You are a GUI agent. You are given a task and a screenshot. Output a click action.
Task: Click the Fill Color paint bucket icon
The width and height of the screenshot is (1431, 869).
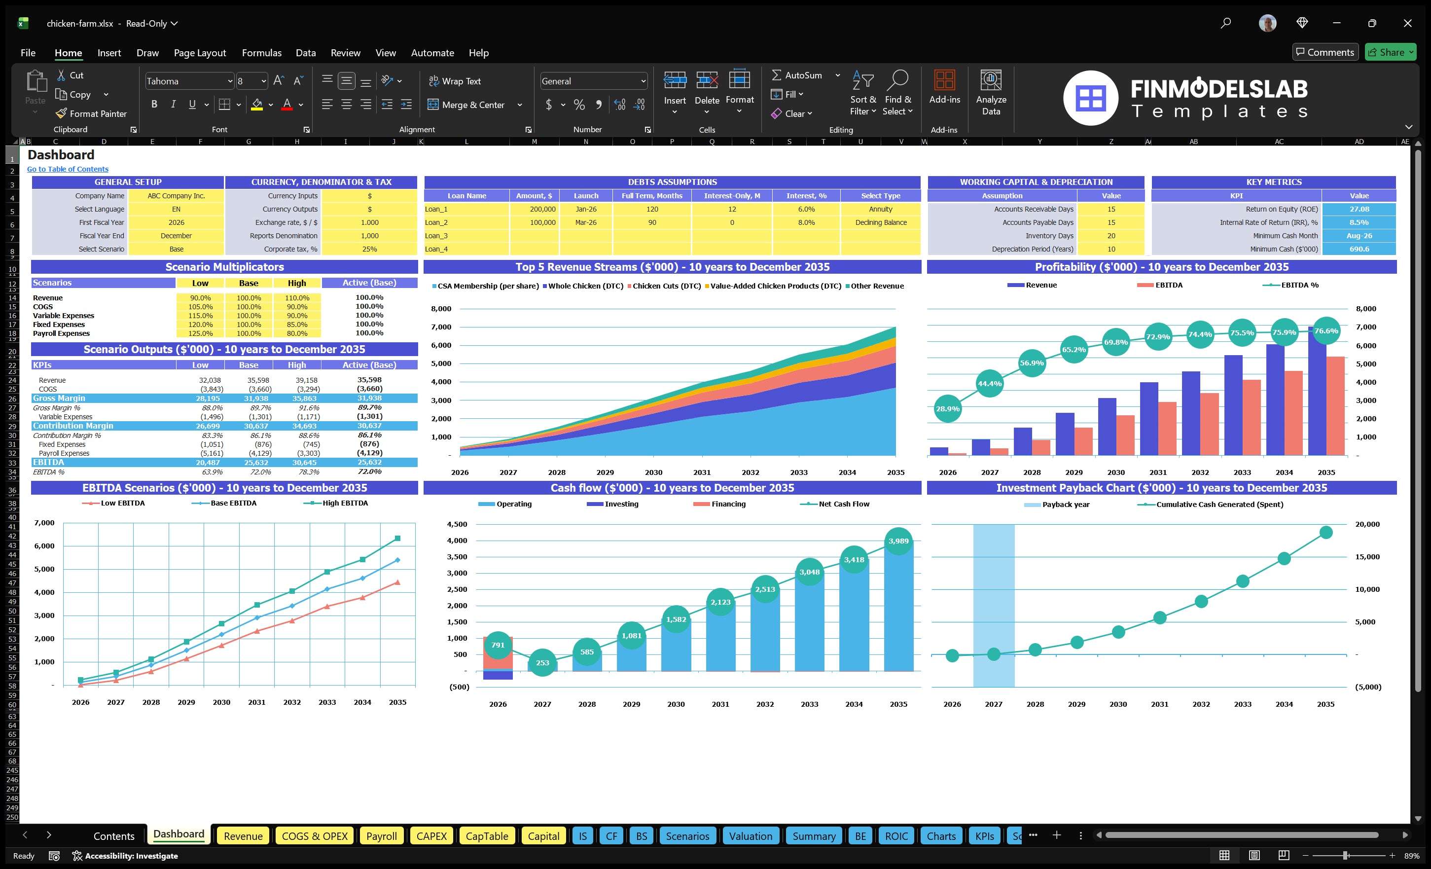point(257,105)
